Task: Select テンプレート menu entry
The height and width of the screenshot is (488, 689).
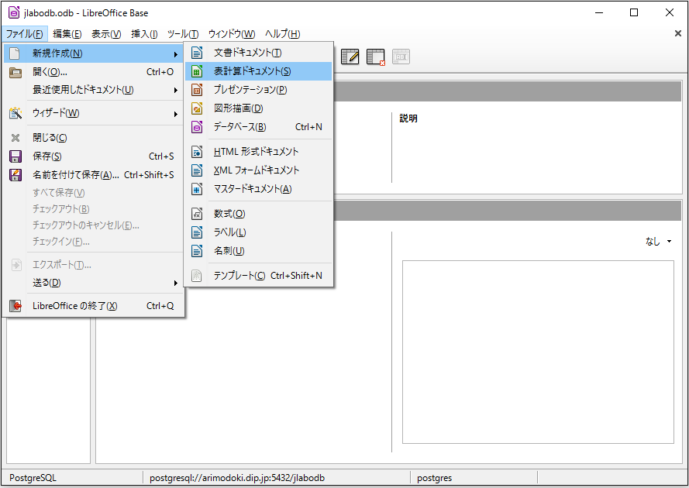Action: click(258, 276)
